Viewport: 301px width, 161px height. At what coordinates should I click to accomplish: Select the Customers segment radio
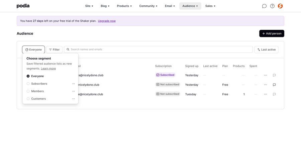pos(28,99)
